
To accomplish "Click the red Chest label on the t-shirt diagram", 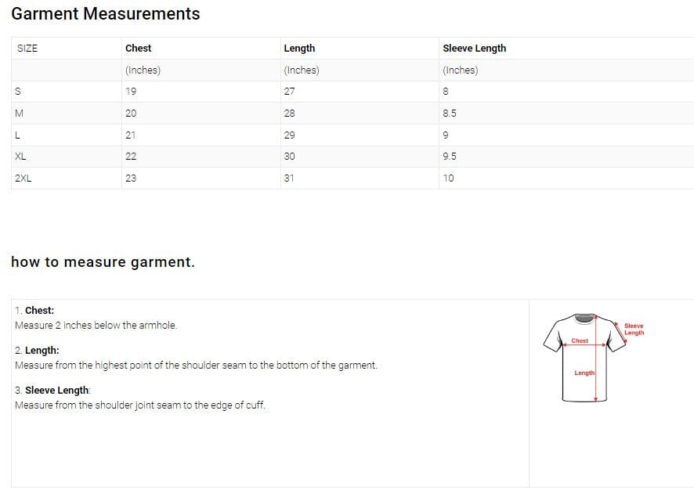I will 580,340.
